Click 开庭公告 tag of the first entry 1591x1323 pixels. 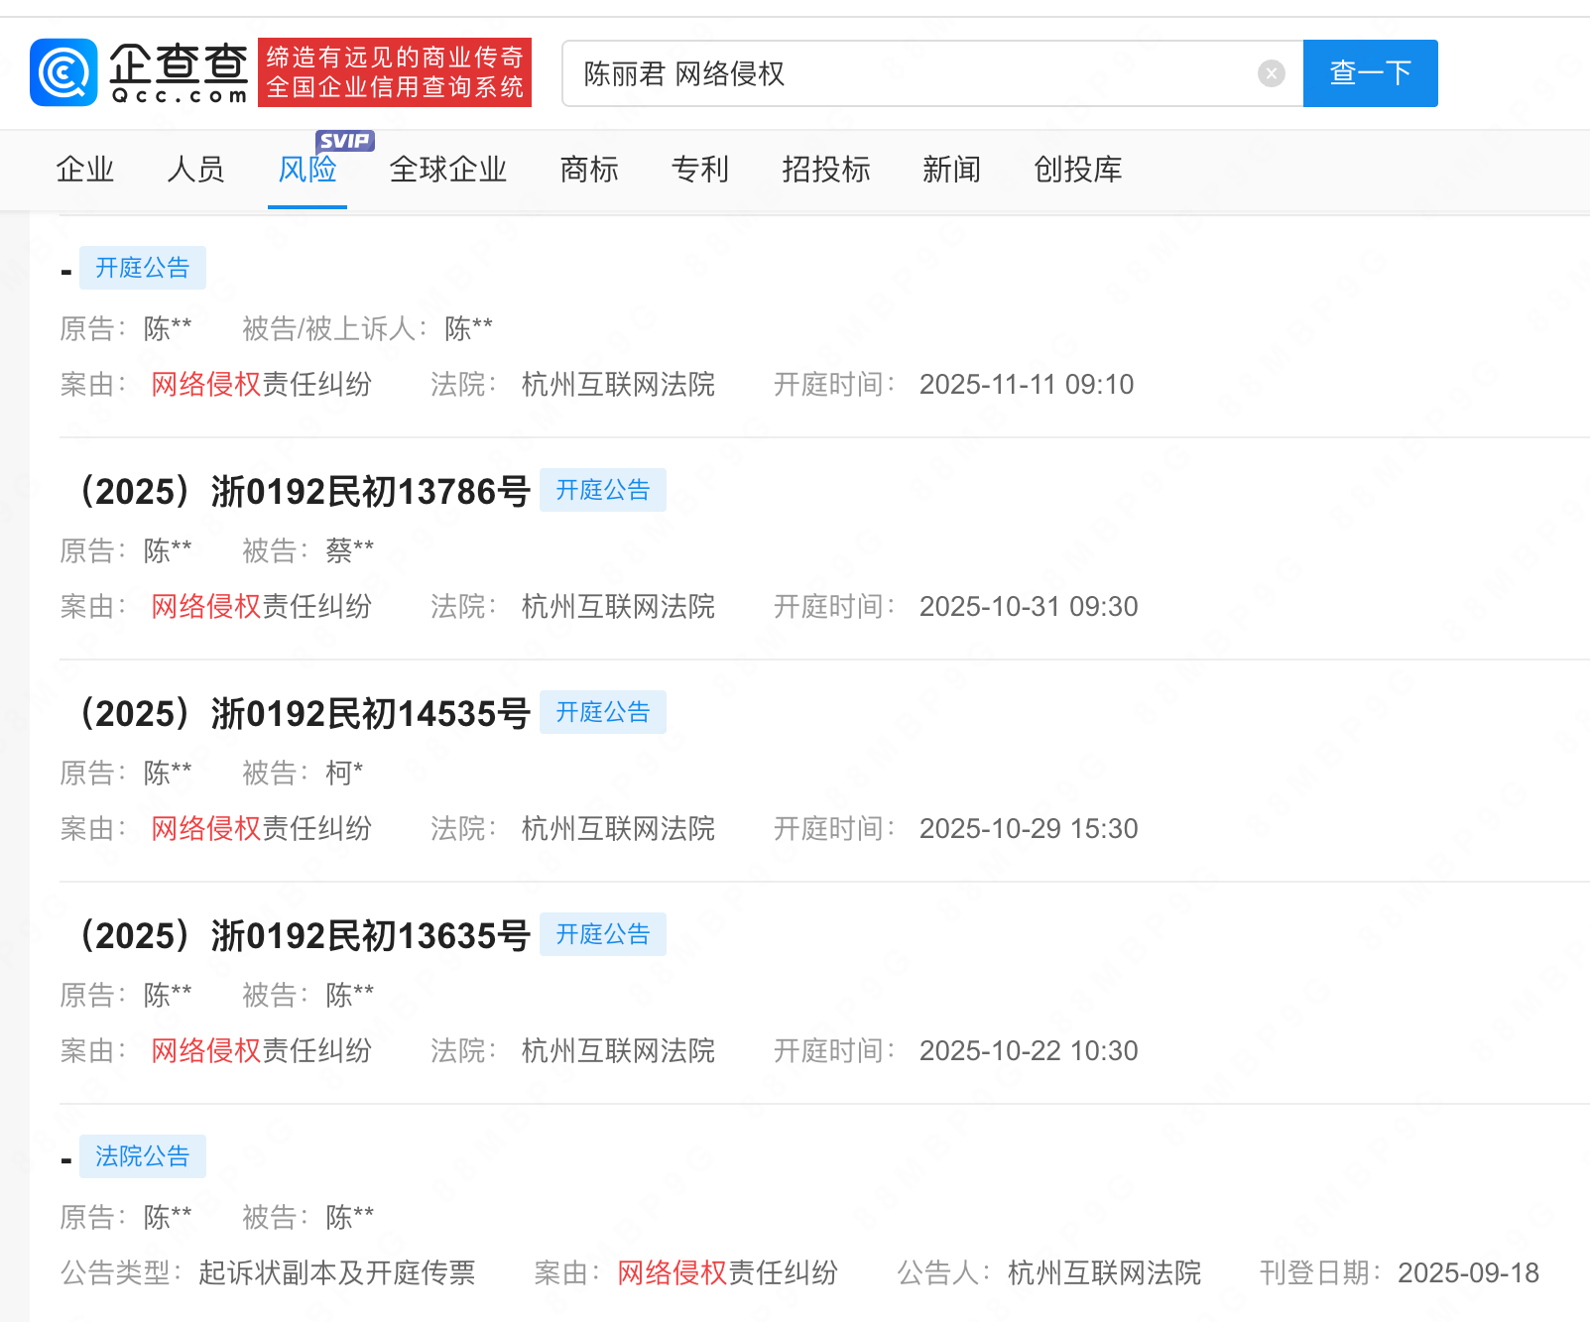pyautogui.click(x=143, y=268)
